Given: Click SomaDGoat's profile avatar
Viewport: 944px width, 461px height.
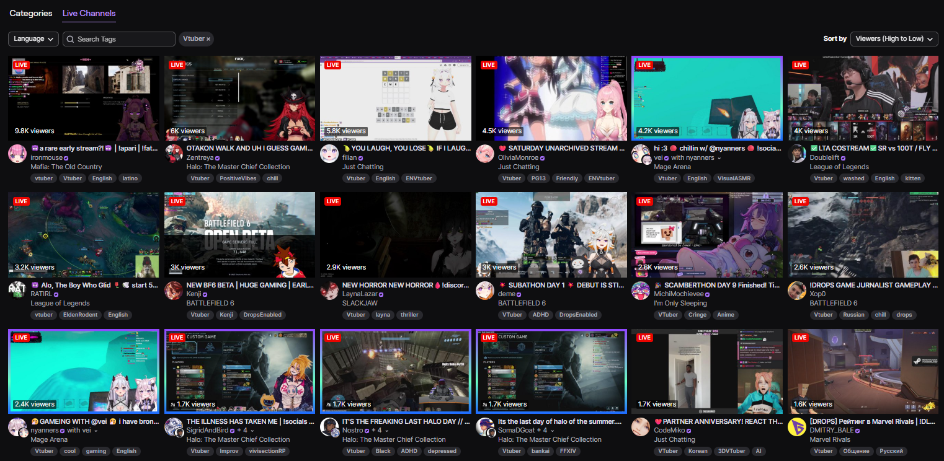Looking at the screenshot, I should point(485,426).
